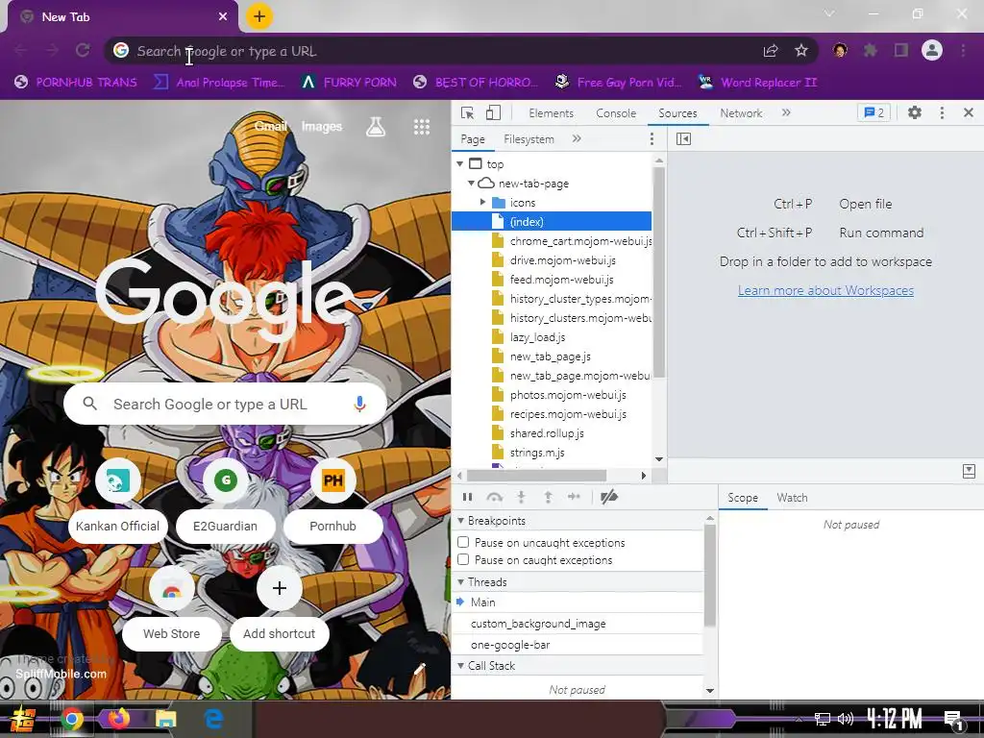Click the step over debugger icon
984x738 pixels.
[x=495, y=497]
